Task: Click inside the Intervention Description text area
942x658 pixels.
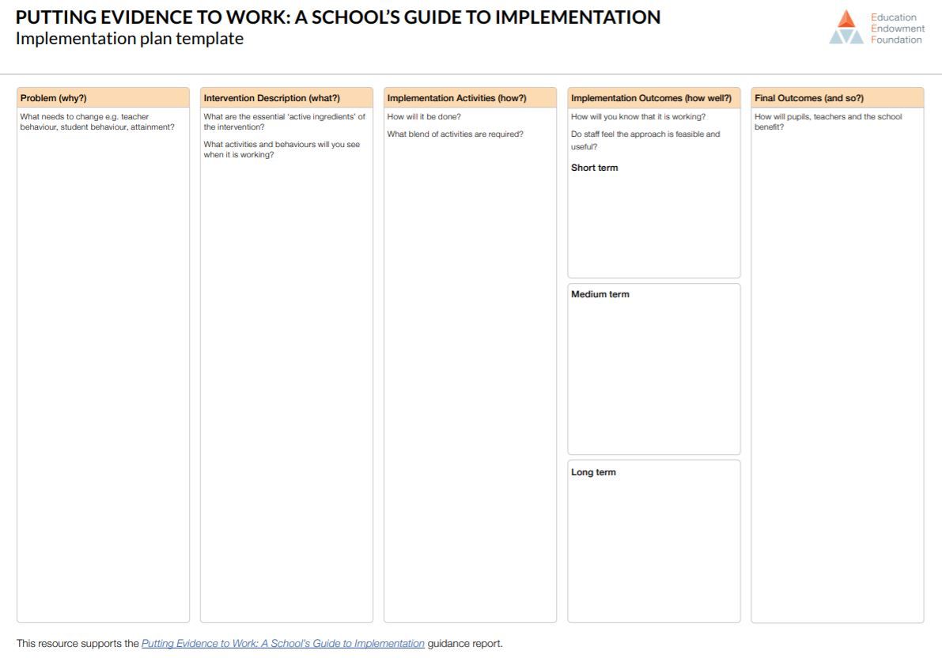Action: [286, 356]
